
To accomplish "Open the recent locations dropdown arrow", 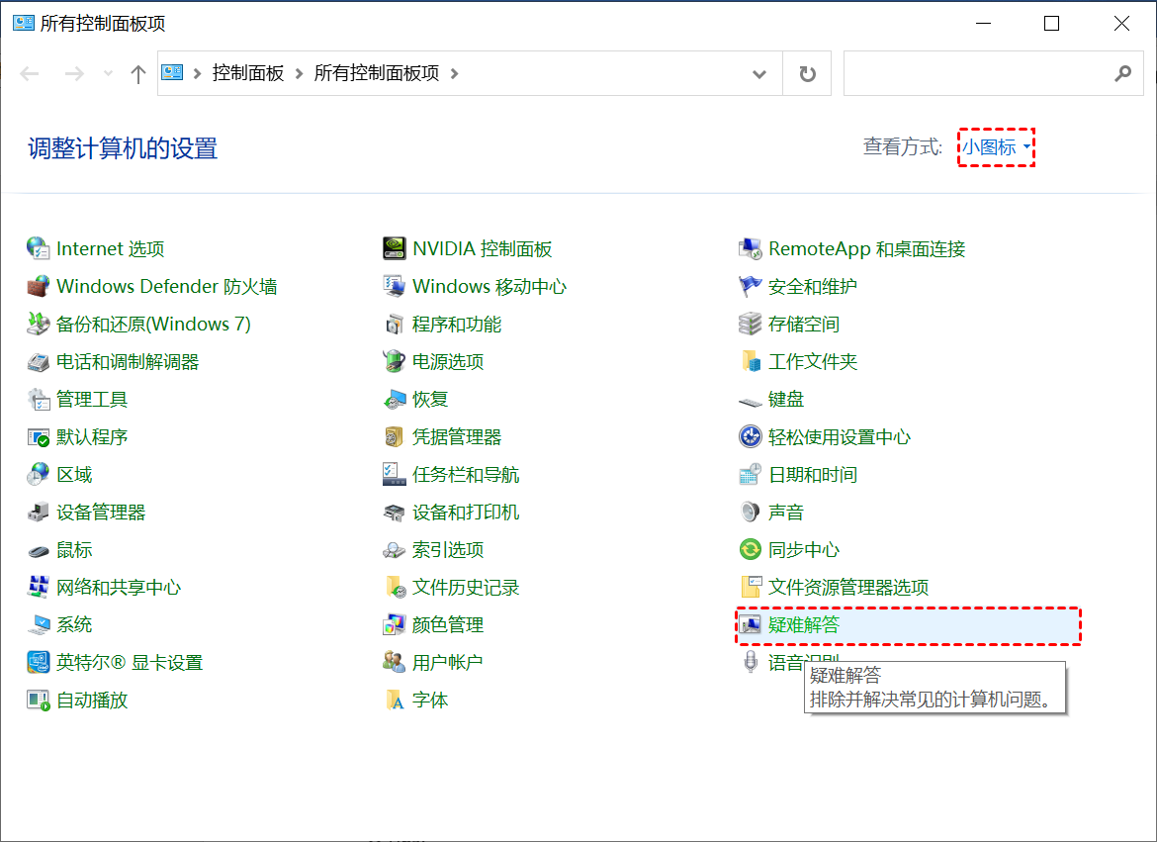I will (109, 74).
